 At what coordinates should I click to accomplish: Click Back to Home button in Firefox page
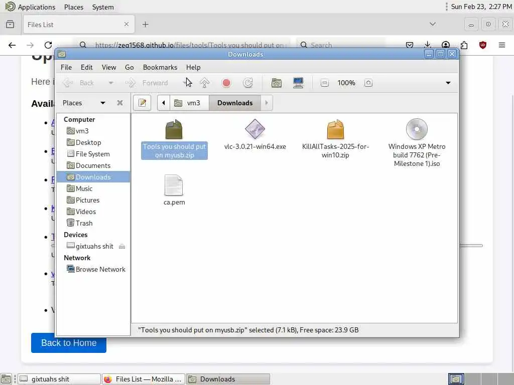coord(68,343)
